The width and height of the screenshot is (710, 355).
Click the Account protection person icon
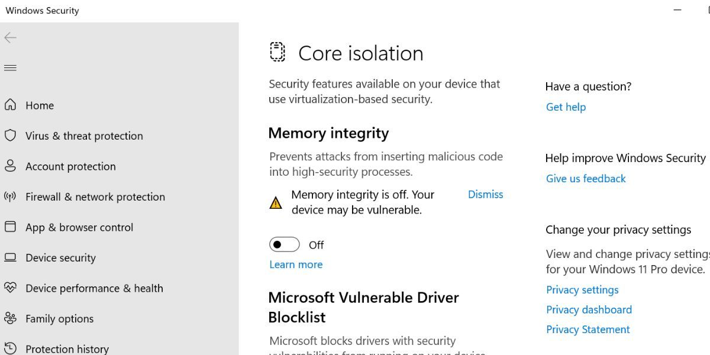(10, 166)
